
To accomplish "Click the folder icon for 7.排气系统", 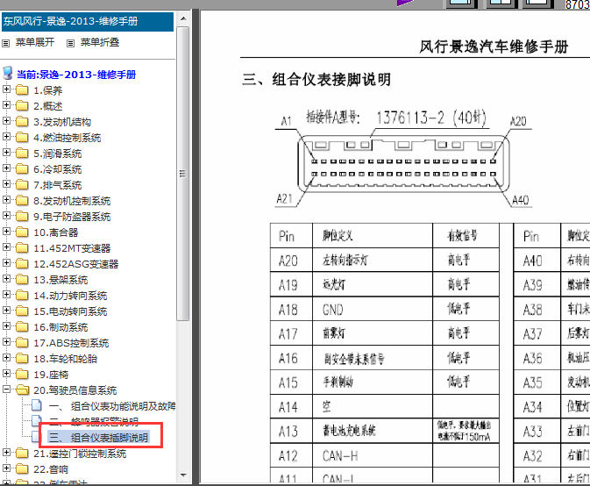I will click(x=22, y=185).
